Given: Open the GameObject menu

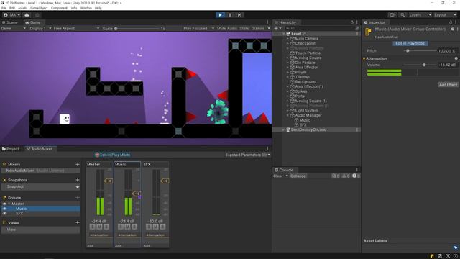Looking at the screenshot, I should point(39,8).
